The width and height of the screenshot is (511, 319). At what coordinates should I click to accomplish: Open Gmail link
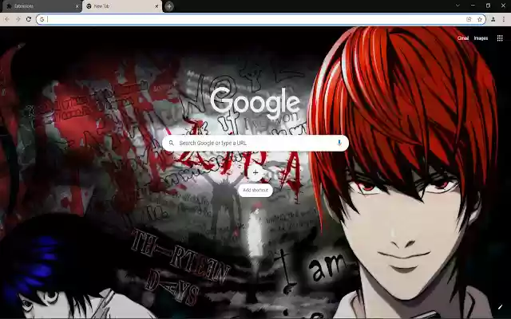tap(463, 38)
